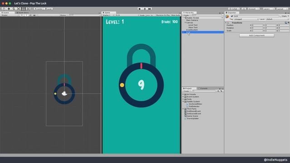This screenshot has height=163, width=290.
Task: Click the Add Component button
Action: pyautogui.click(x=257, y=35)
